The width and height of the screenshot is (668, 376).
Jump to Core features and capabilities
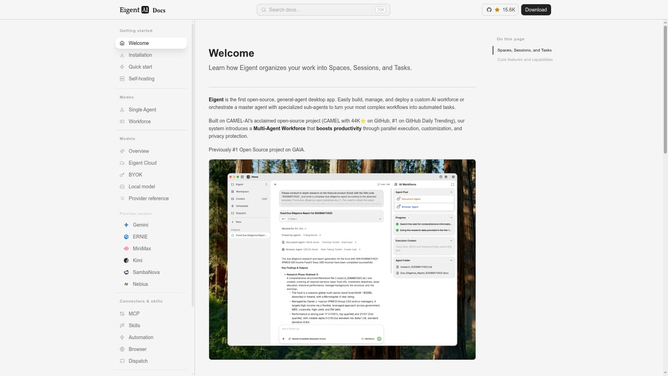525,60
